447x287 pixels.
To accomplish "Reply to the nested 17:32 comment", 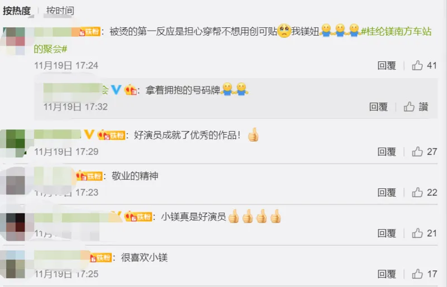I will coord(379,106).
